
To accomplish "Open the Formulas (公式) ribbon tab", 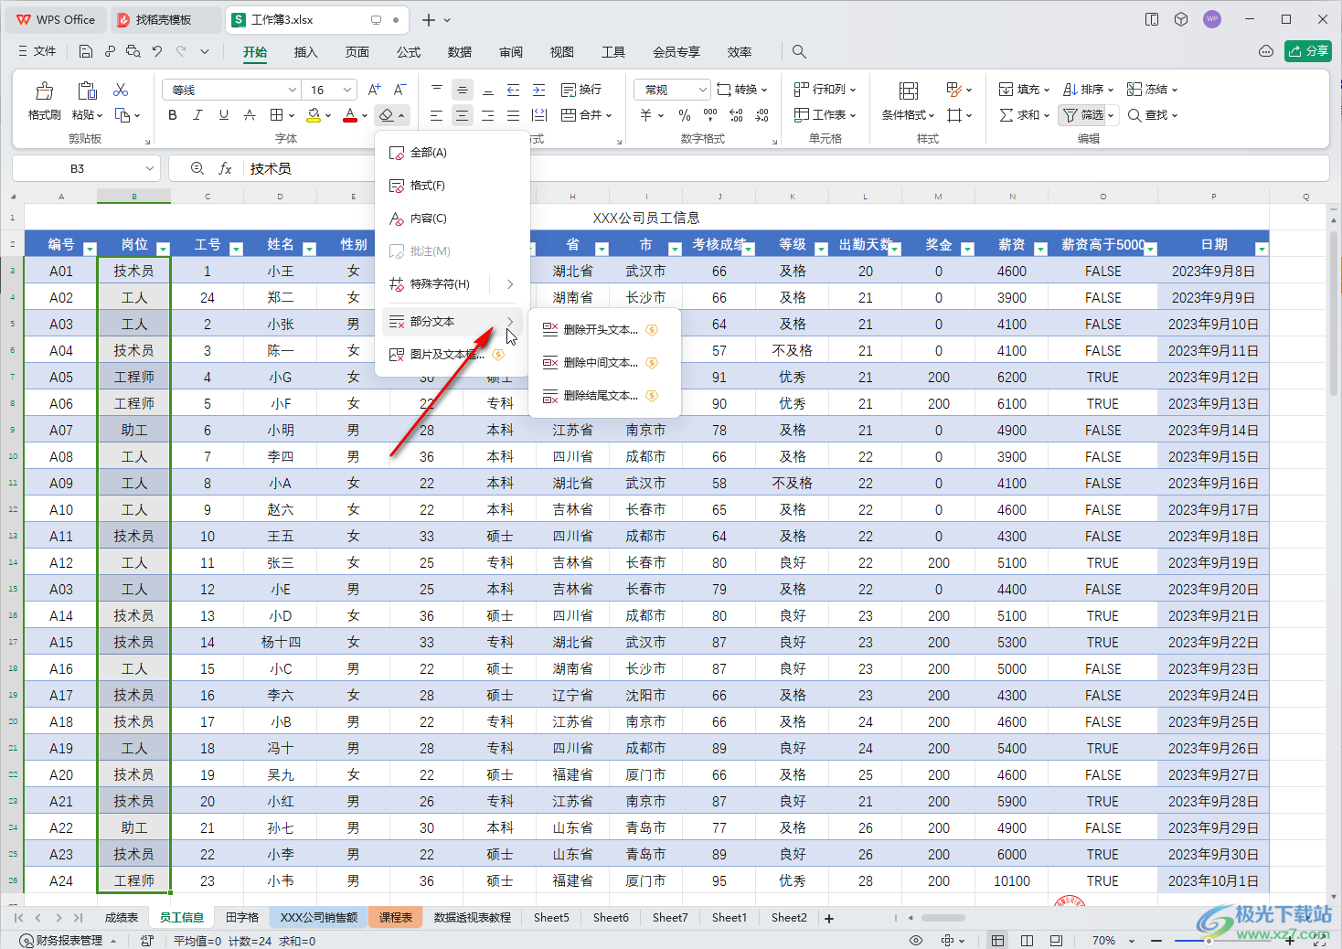I will click(409, 52).
